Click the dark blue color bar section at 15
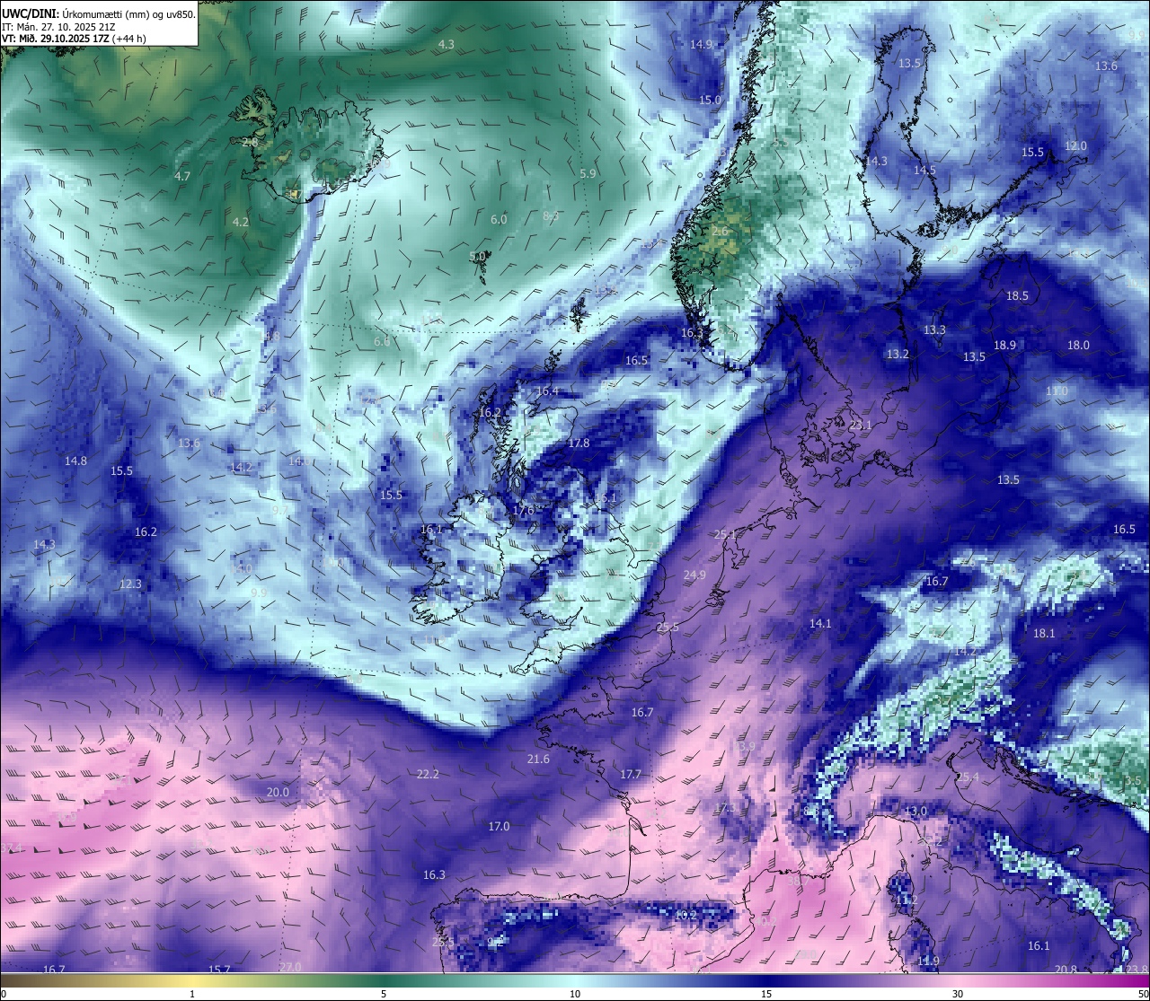 point(765,981)
